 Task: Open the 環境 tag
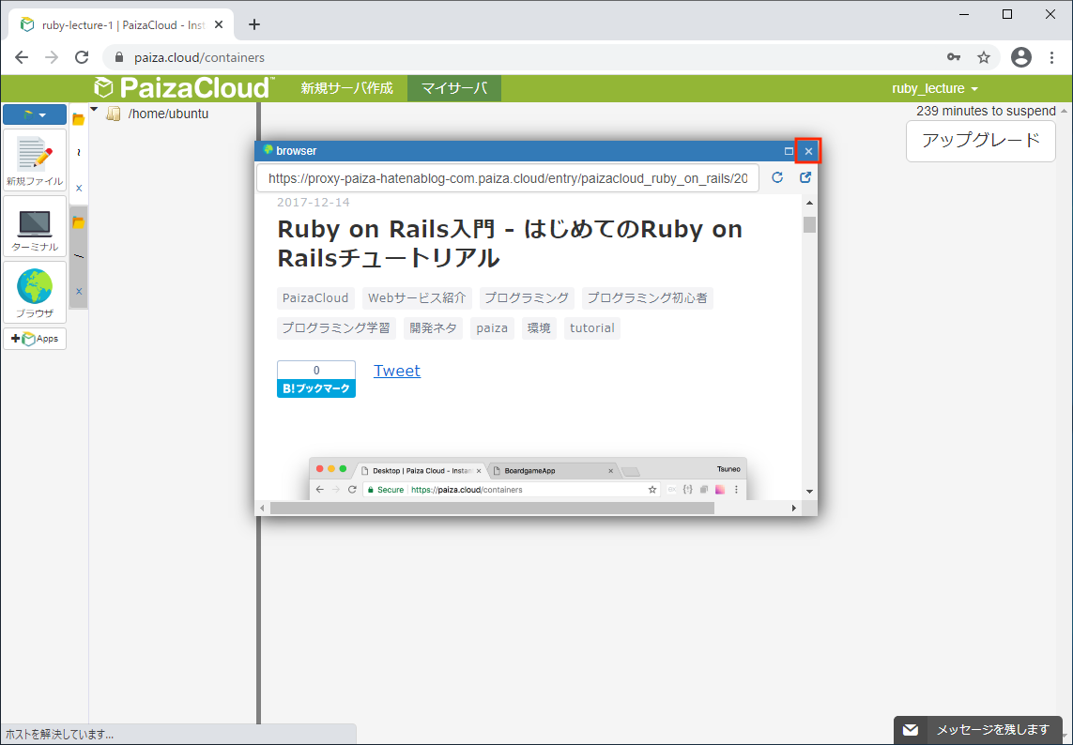click(x=539, y=327)
